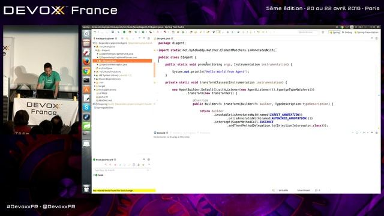Launch Firefox from the dock
384x216 pixels.
(86, 61)
